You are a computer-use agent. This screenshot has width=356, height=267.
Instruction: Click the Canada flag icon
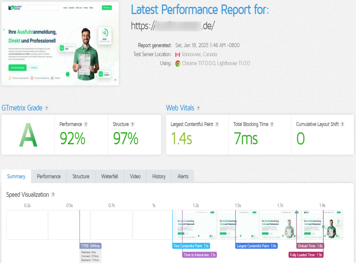click(178, 54)
